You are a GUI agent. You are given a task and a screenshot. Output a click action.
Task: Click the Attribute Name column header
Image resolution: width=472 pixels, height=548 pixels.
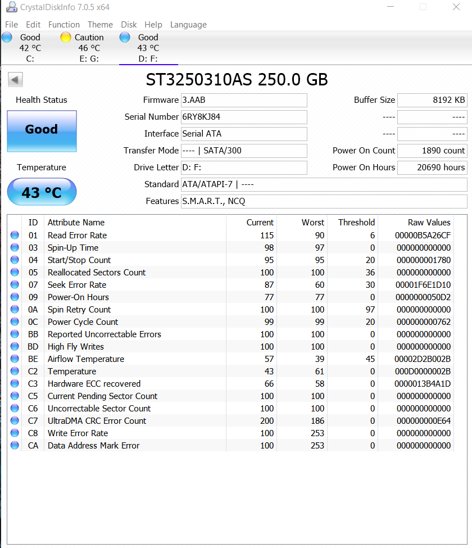point(135,223)
